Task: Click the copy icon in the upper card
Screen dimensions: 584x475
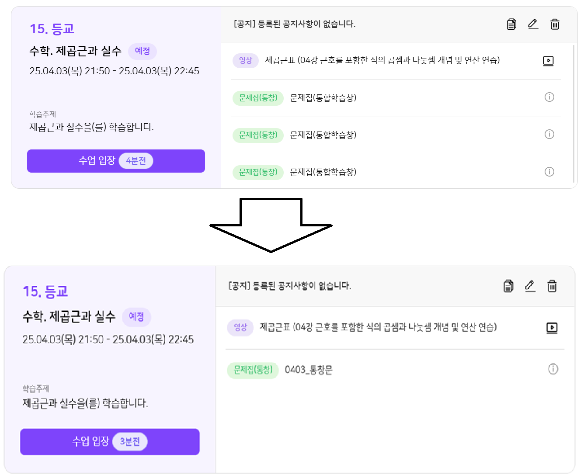Action: tap(511, 24)
